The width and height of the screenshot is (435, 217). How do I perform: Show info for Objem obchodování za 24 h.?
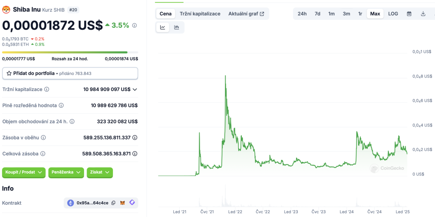pos(72,122)
